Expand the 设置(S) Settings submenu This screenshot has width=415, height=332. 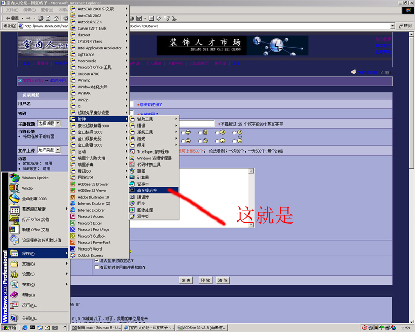[x=39, y=274]
